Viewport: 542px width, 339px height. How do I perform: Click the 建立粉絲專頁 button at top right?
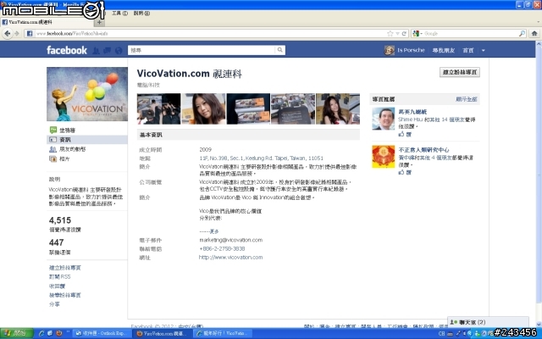(460, 72)
